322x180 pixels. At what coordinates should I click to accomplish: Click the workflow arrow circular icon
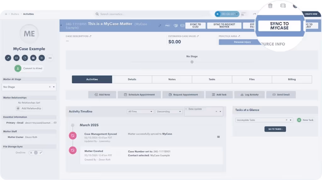42,58
